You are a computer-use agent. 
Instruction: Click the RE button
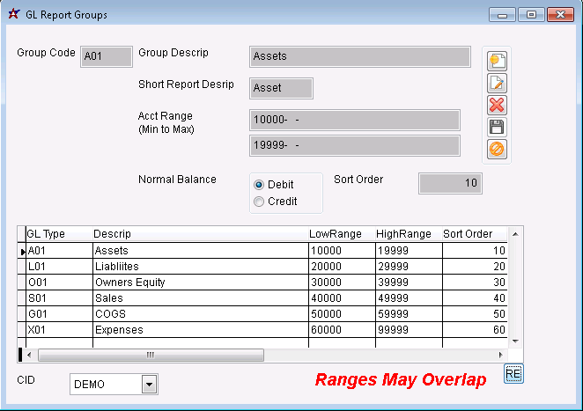click(x=513, y=374)
